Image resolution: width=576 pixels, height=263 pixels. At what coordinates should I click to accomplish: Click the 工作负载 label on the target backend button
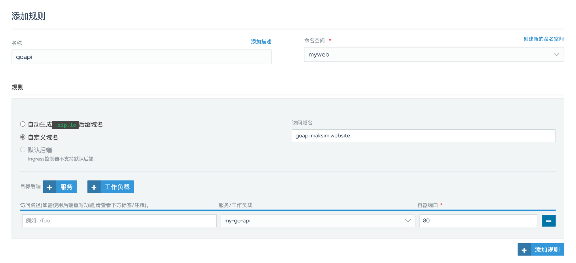click(117, 187)
